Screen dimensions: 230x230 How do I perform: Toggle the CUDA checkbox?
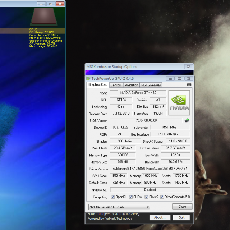click(x=130, y=197)
